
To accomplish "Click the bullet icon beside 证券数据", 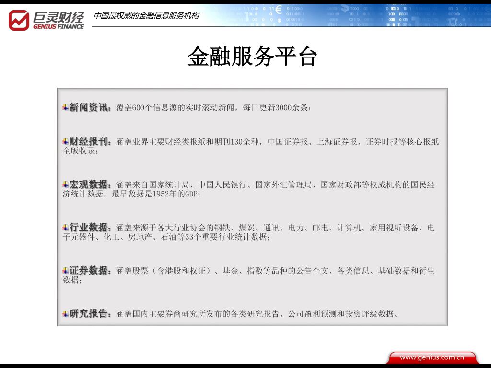I will [x=65, y=270].
